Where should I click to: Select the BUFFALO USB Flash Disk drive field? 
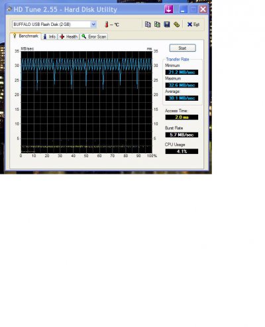tap(54, 25)
